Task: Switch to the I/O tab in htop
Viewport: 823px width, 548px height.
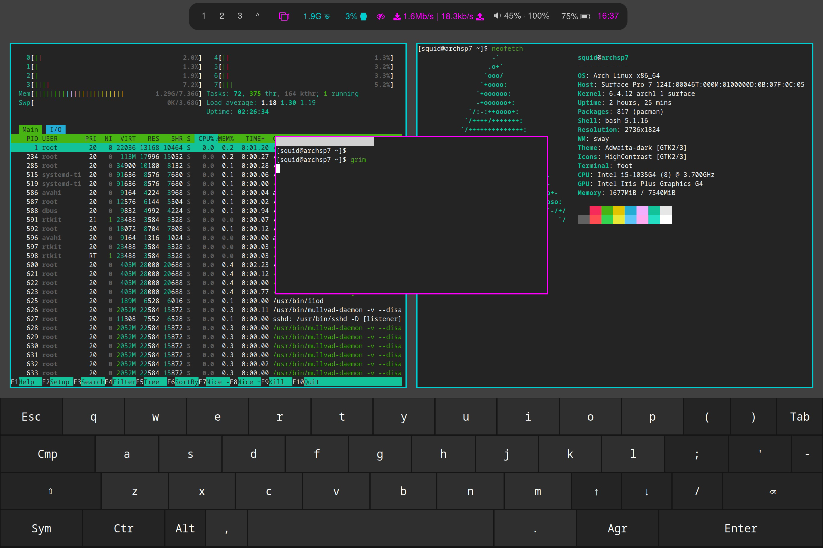Action: 56,130
